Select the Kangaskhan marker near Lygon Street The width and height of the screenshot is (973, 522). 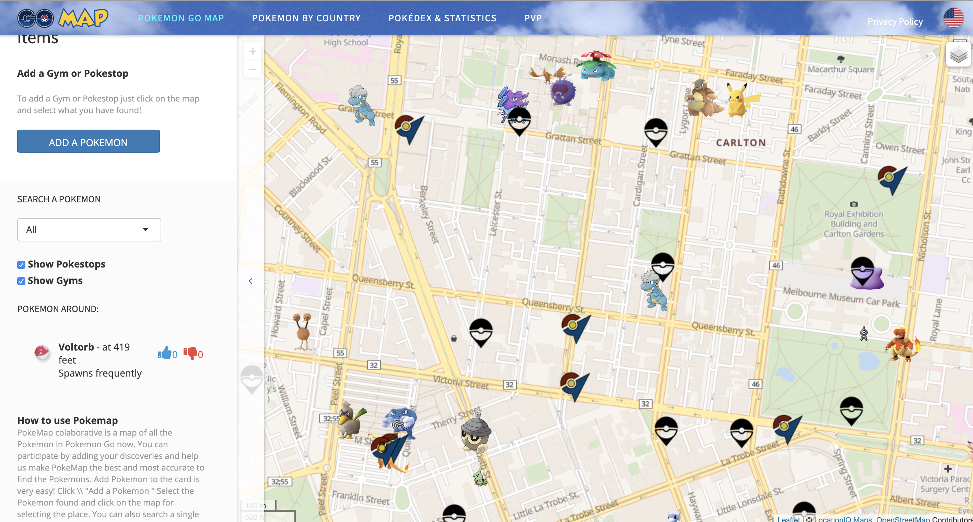coord(703,97)
